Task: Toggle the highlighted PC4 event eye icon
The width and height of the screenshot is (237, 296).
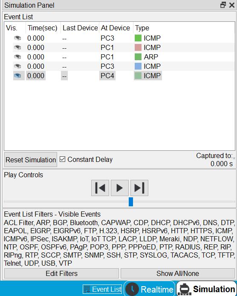Action: tap(17, 76)
